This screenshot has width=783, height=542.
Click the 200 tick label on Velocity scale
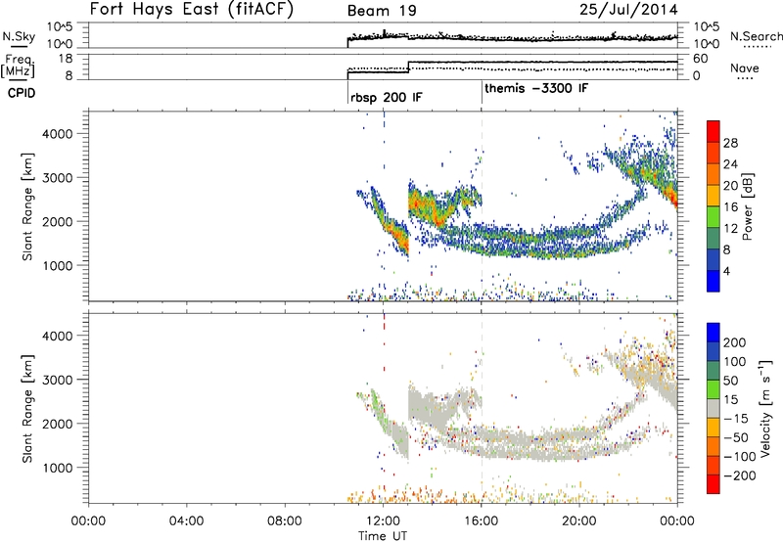735,342
